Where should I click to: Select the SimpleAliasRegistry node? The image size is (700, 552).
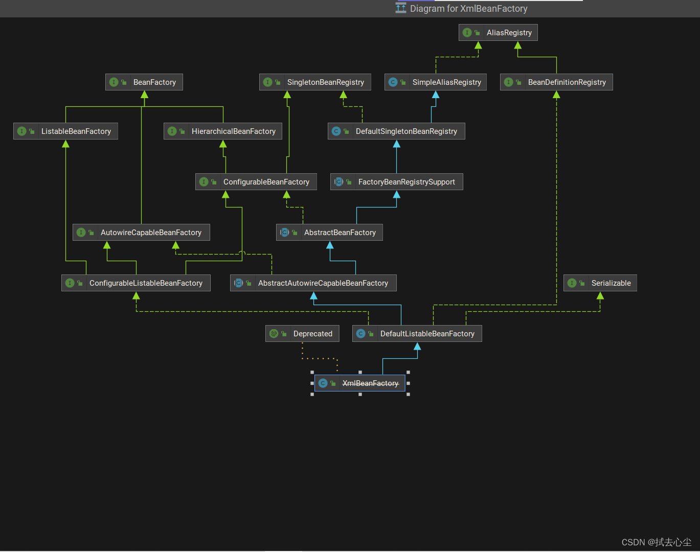pyautogui.click(x=435, y=82)
